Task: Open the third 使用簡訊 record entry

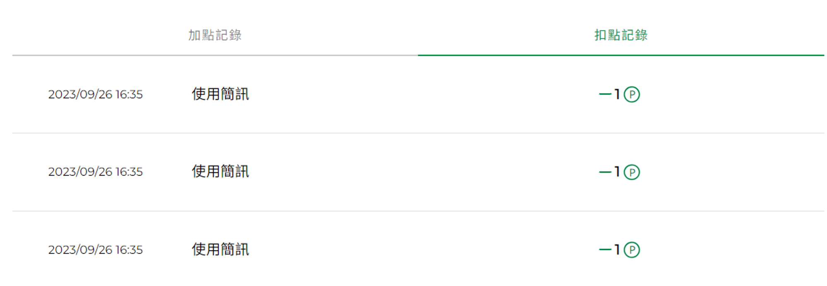Action: click(220, 249)
